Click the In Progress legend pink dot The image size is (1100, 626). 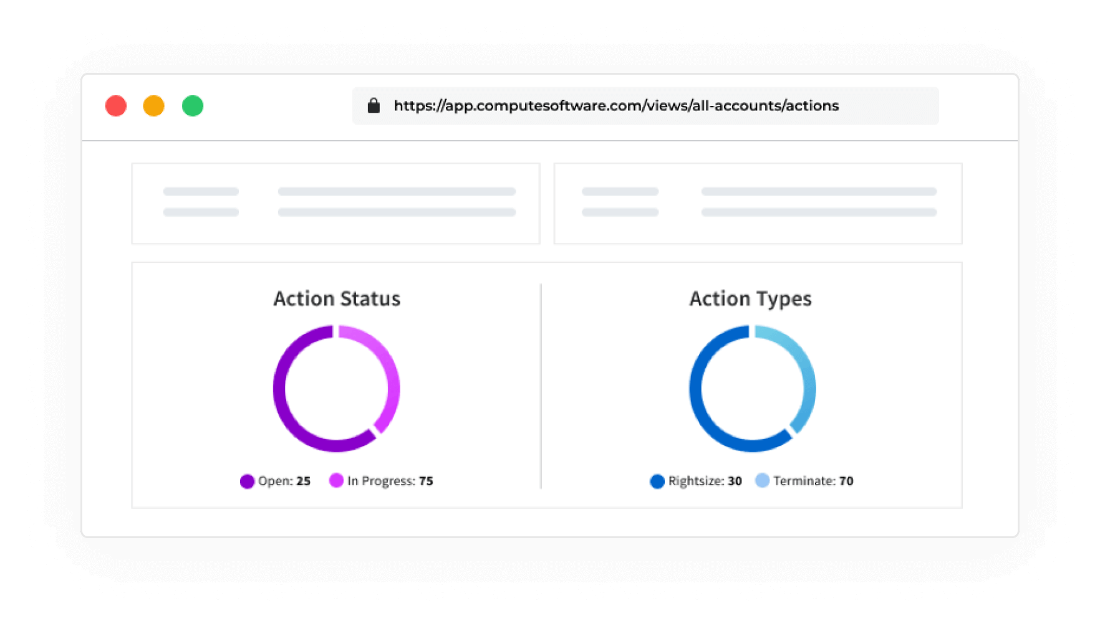336,481
